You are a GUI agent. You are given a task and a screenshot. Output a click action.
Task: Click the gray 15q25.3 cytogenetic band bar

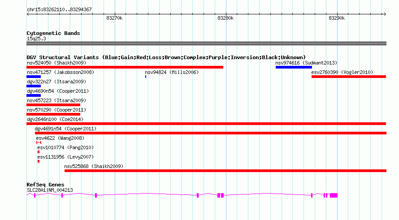coord(206,43)
